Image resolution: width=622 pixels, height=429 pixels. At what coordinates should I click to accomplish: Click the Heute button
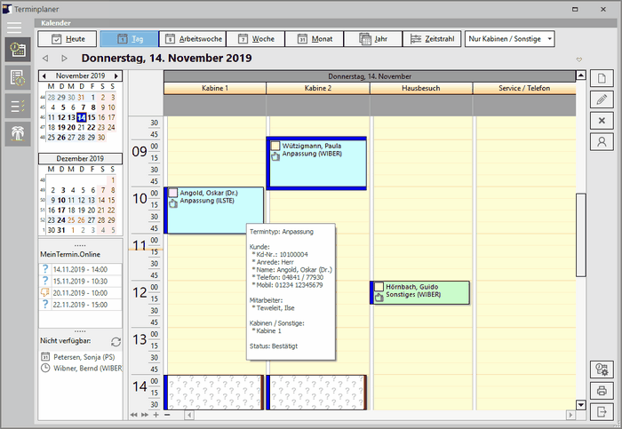[68, 39]
